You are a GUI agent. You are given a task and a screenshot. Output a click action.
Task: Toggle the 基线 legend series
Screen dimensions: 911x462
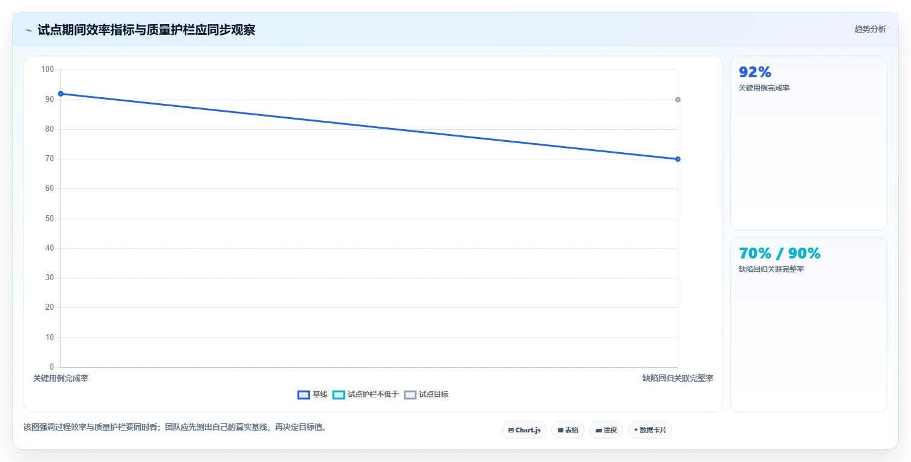coord(313,394)
